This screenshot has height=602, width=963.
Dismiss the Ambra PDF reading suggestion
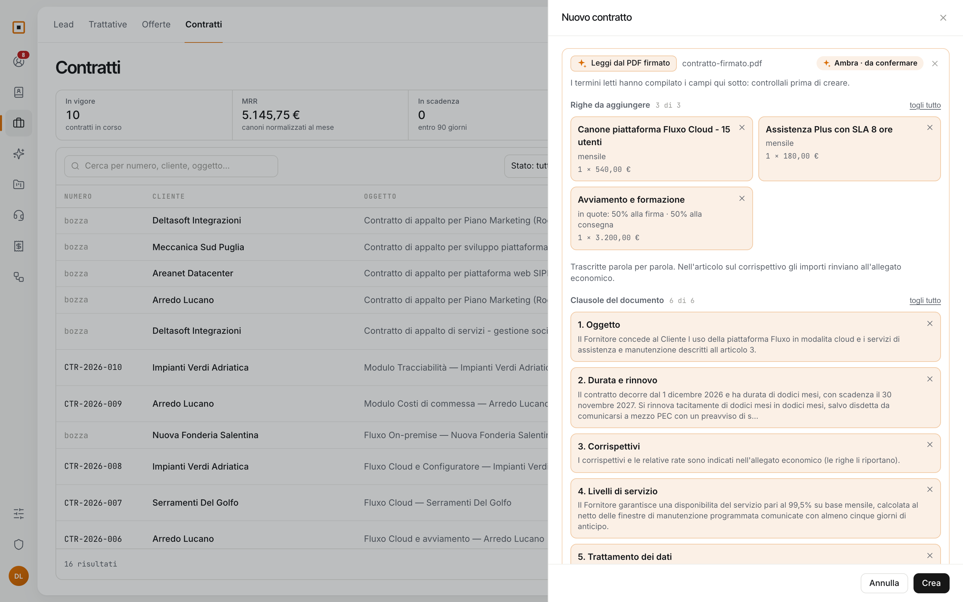click(935, 64)
